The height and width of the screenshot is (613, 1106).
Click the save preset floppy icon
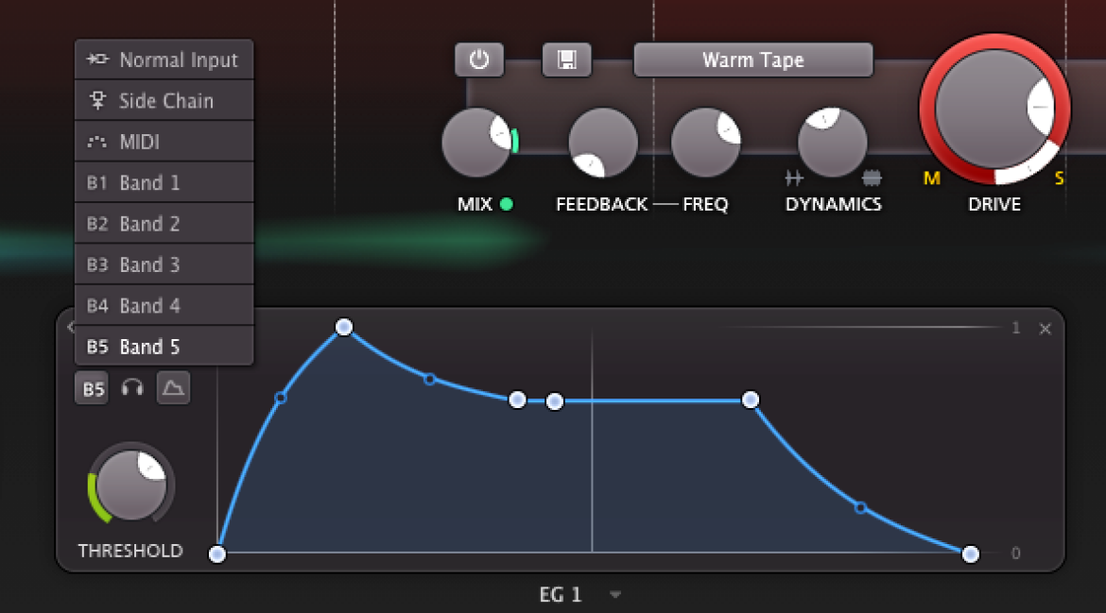[x=566, y=60]
